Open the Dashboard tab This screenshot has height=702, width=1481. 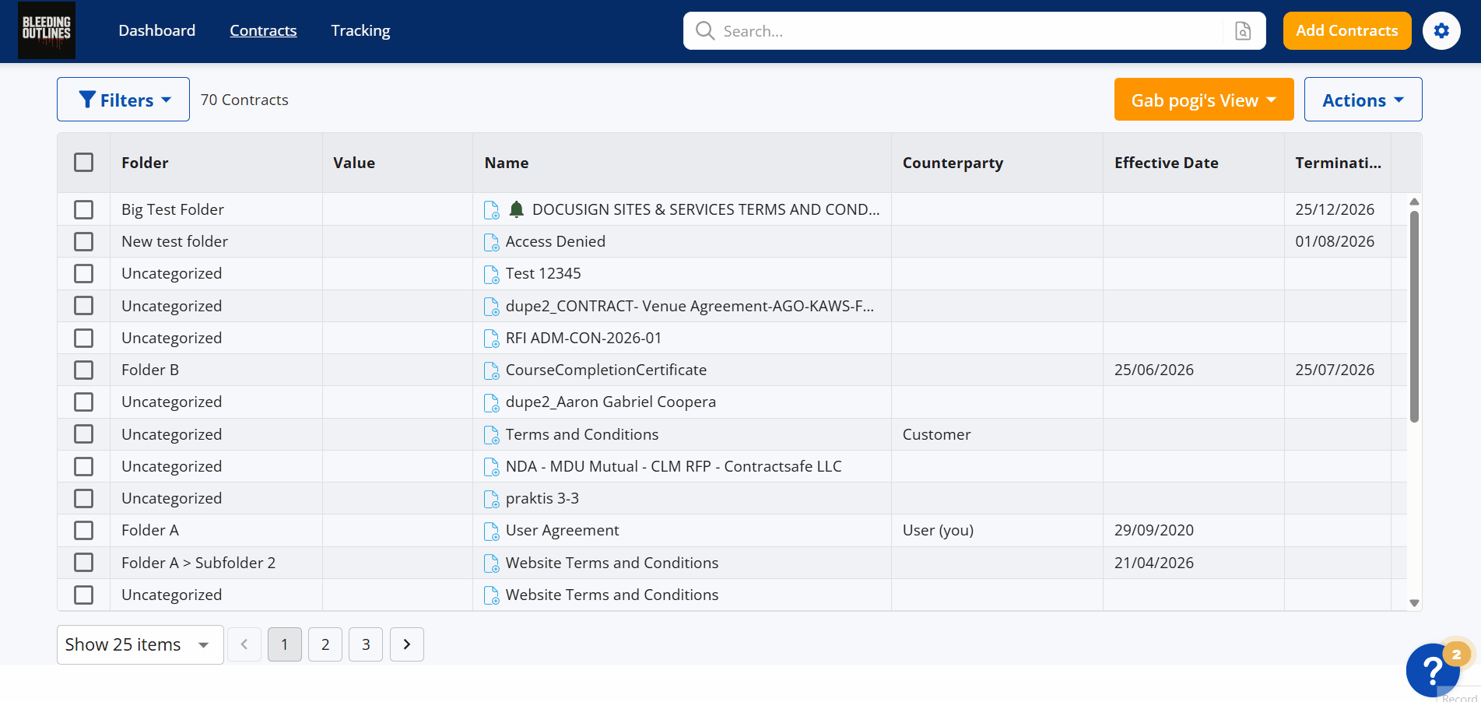157,30
